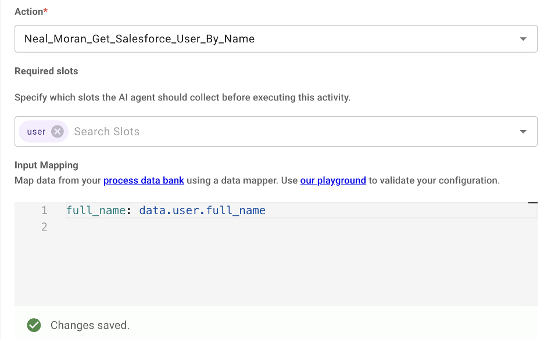Click the green checkmark saved icon

tap(34, 325)
